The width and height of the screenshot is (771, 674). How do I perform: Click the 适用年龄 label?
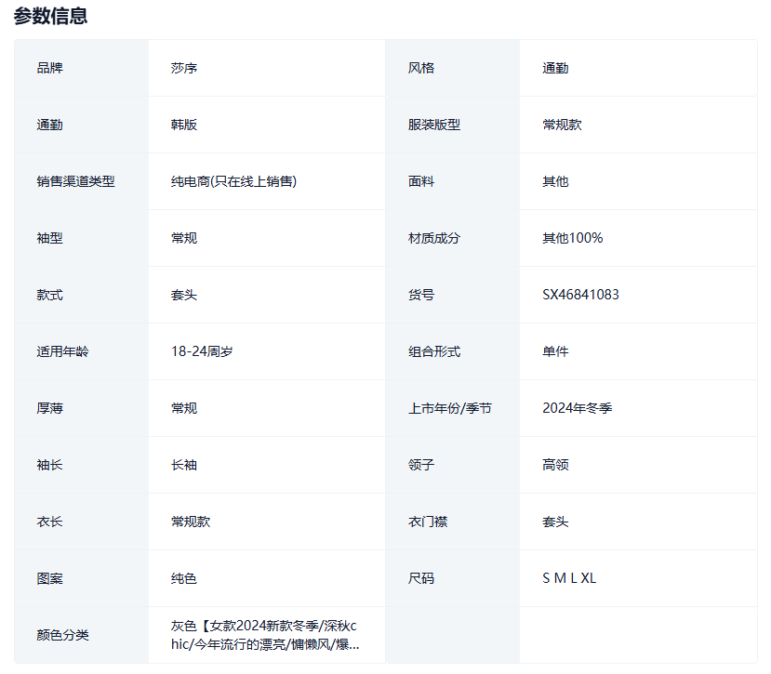tap(63, 351)
